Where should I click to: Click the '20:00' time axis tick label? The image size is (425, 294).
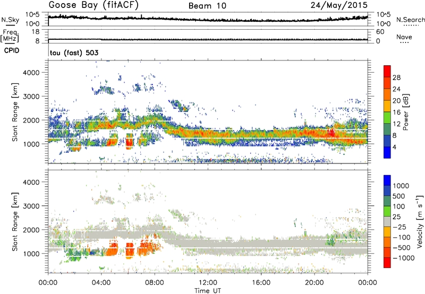point(314,283)
